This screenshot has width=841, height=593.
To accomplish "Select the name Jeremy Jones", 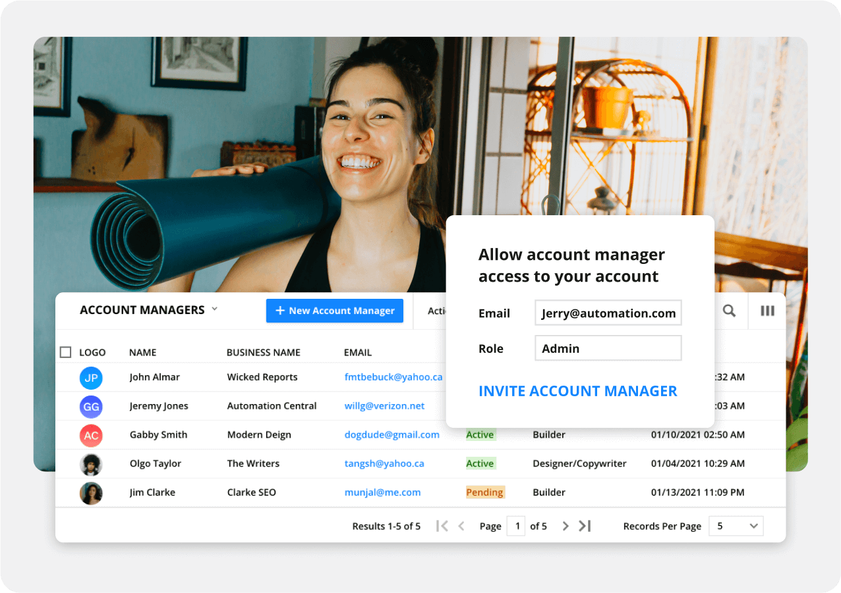I will click(159, 406).
